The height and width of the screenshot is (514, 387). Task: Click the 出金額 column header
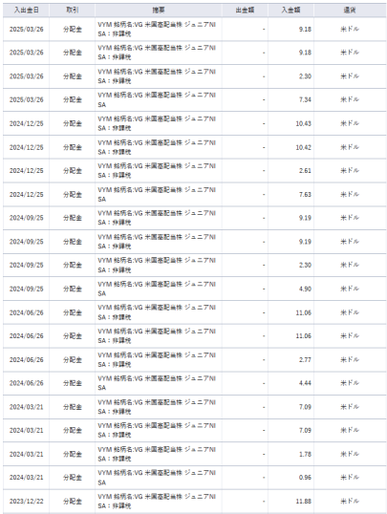245,11
